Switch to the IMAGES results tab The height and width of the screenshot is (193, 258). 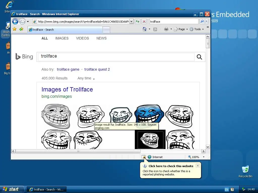[62, 38]
